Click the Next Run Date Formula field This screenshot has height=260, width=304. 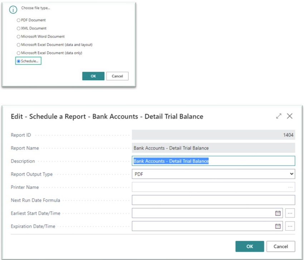click(214, 200)
